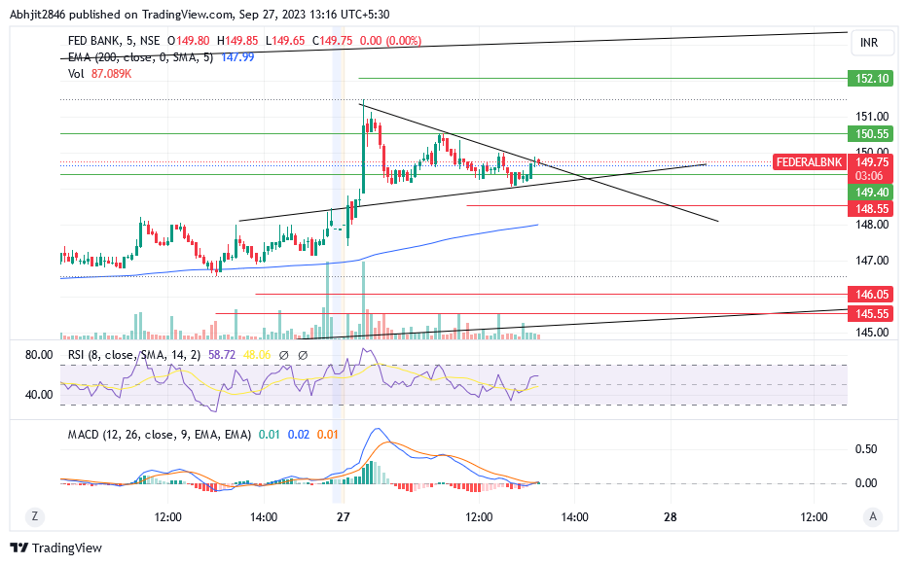The width and height of the screenshot is (908, 565).
Task: Click the first RSI empty-value symbol
Action: click(284, 356)
